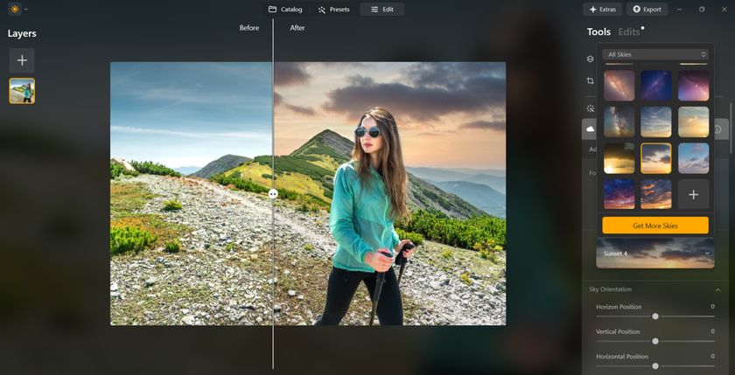Select the Enhance sparkle tool icon
Image resolution: width=735 pixels, height=375 pixels.
(x=590, y=108)
